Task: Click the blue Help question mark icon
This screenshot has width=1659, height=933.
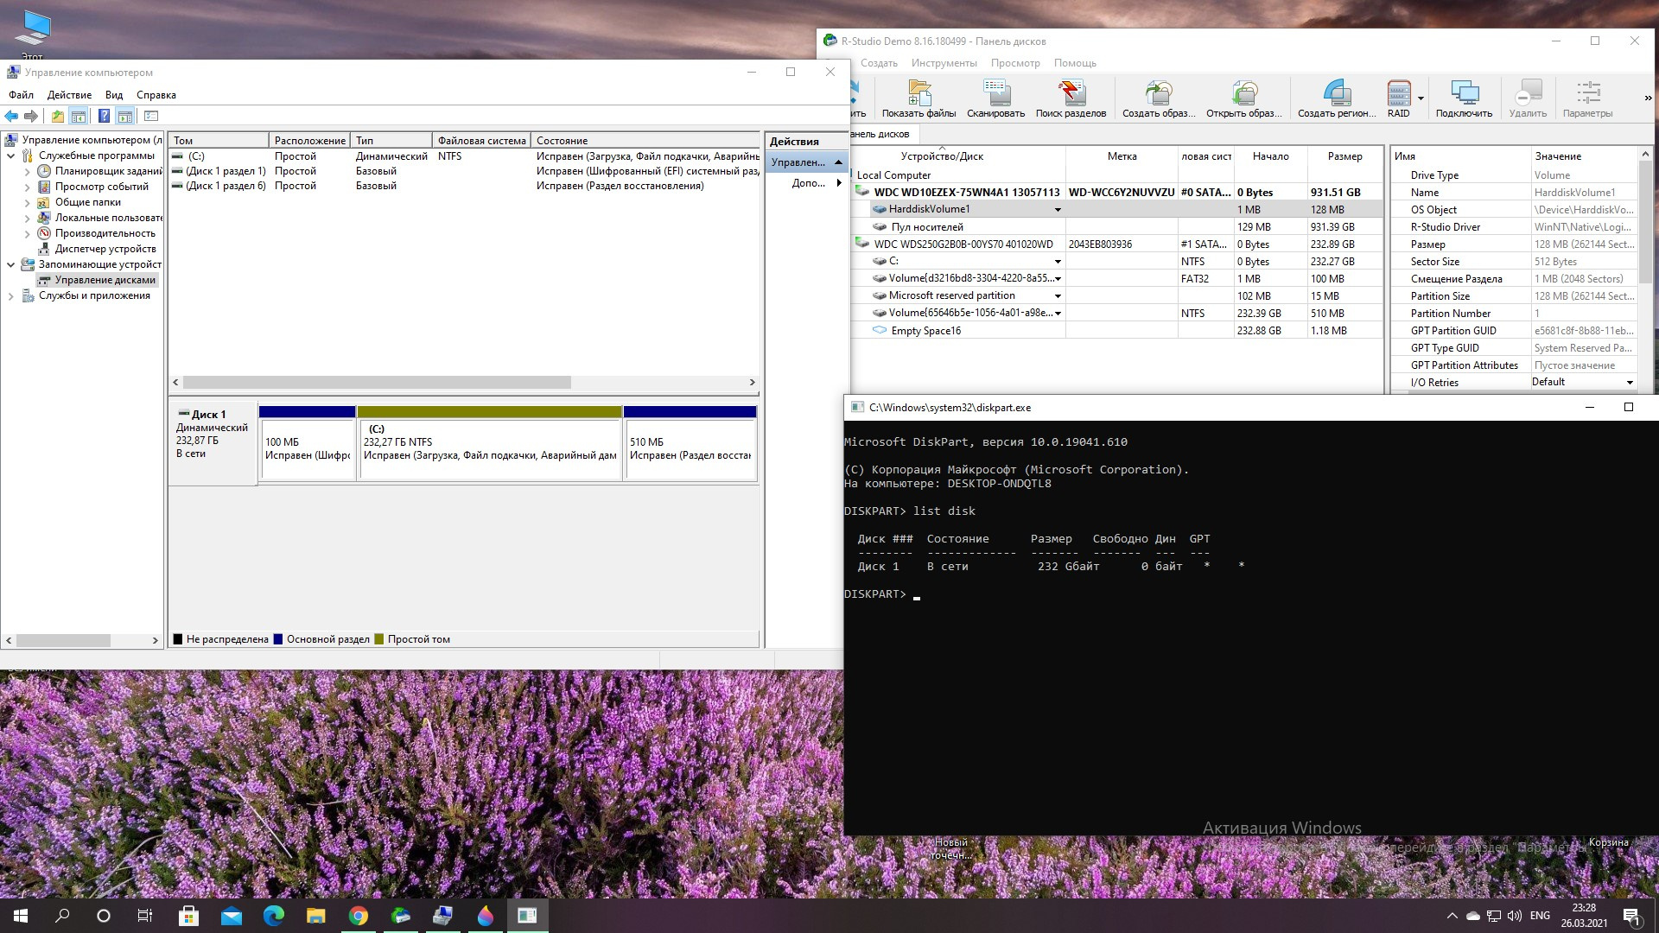Action: pos(104,116)
